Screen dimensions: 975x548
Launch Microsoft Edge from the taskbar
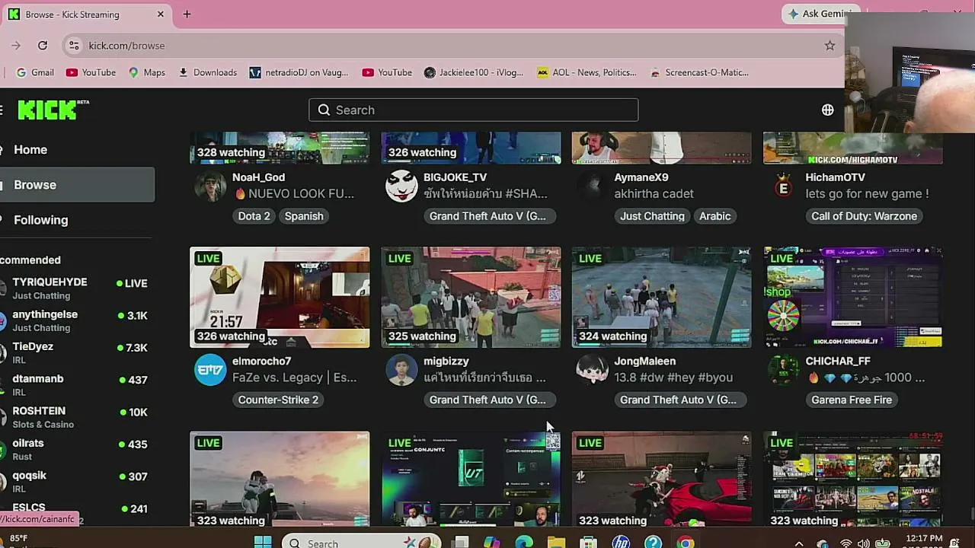(524, 543)
